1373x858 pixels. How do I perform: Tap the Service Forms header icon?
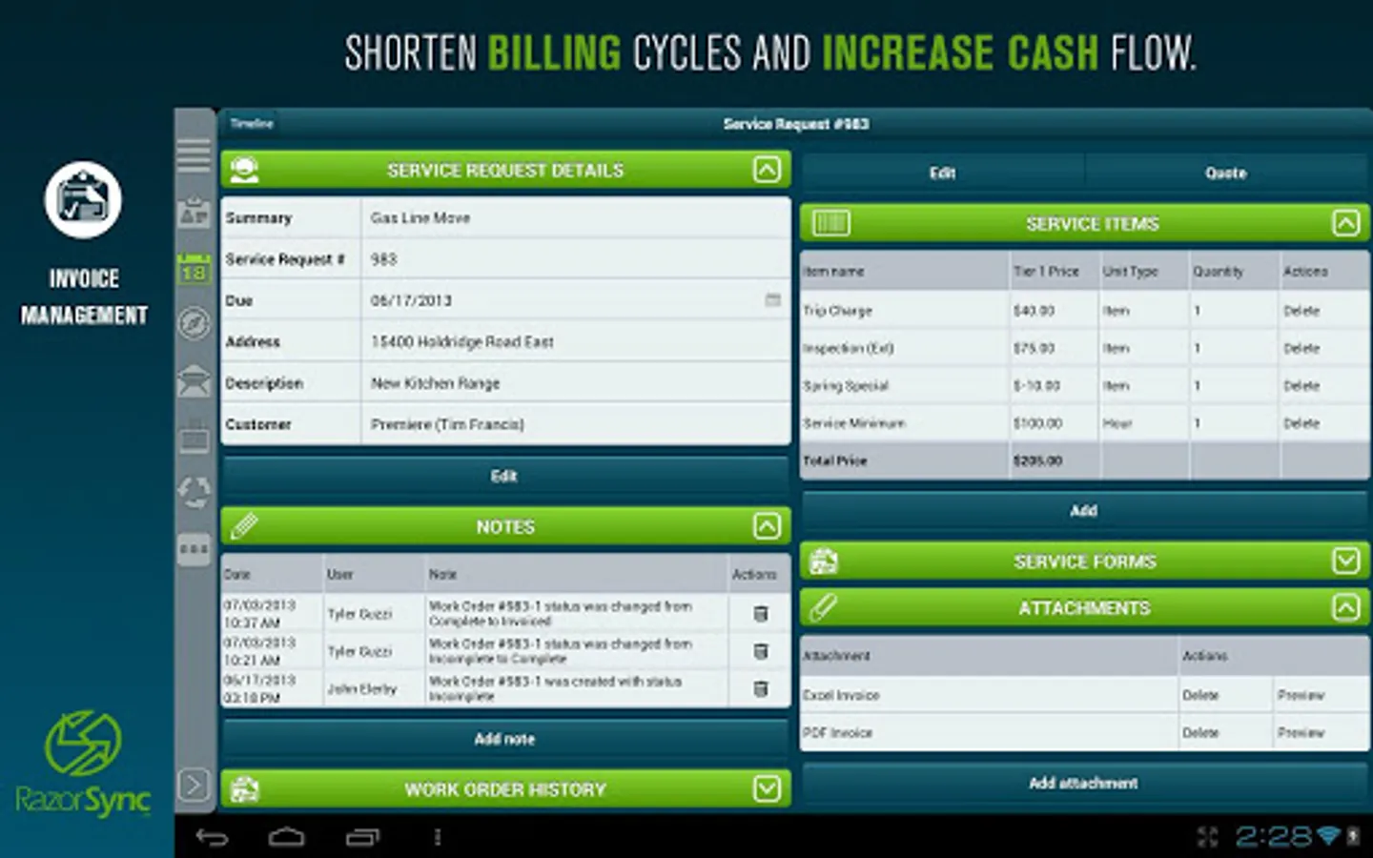[824, 562]
